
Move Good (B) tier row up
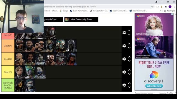coord(129,57)
